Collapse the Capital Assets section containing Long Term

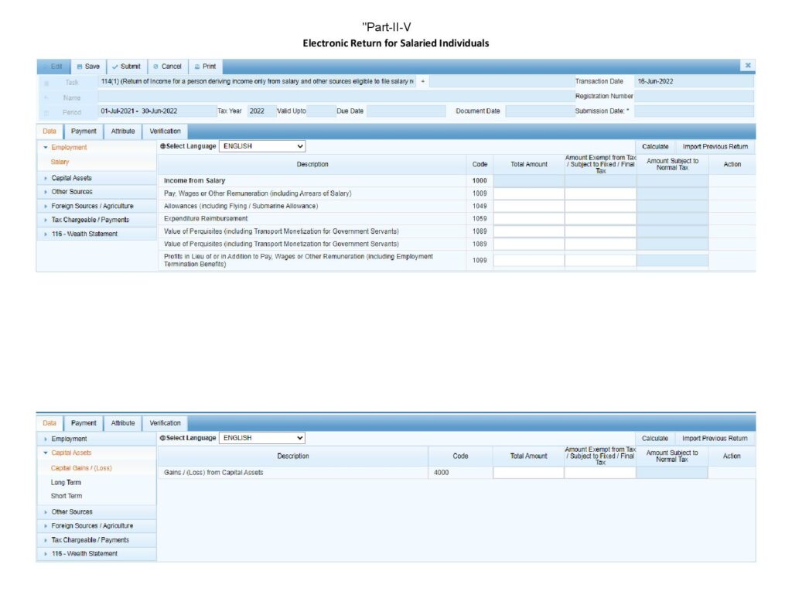[x=71, y=453]
